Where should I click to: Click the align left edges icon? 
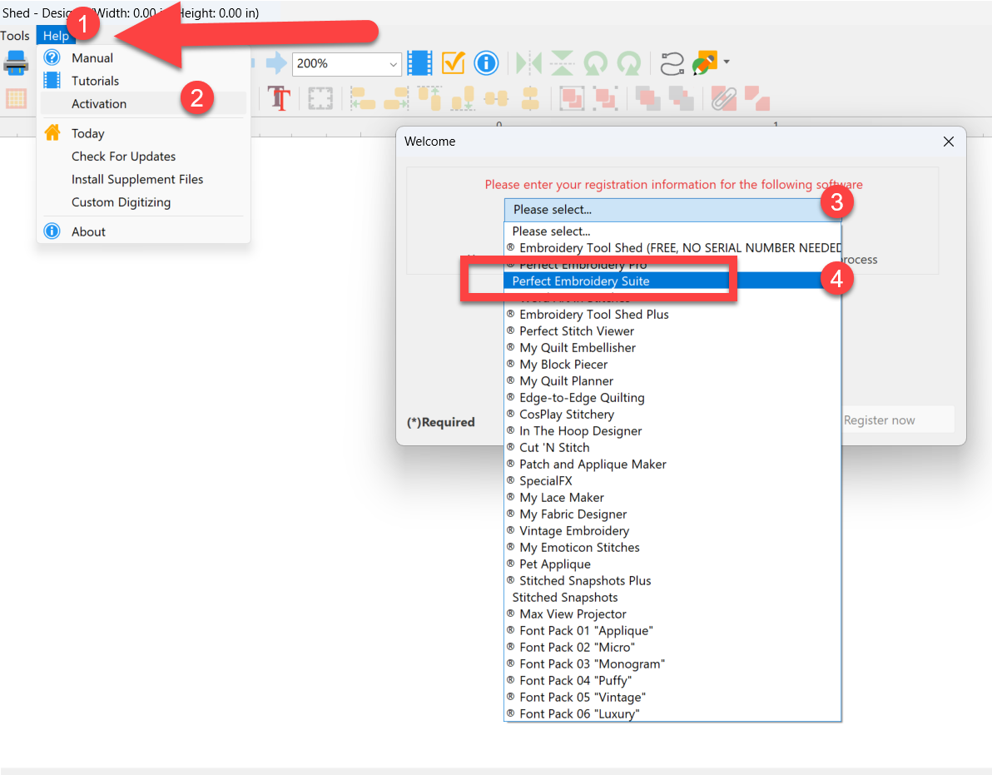[x=363, y=99]
